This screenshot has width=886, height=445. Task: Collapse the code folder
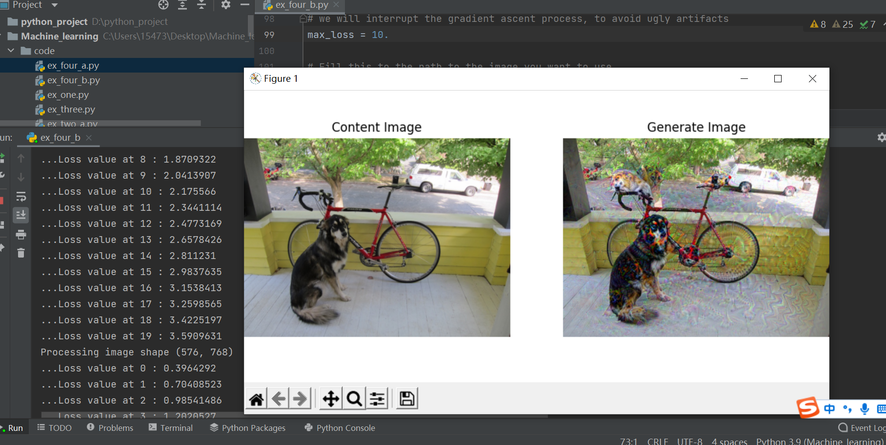[11, 51]
